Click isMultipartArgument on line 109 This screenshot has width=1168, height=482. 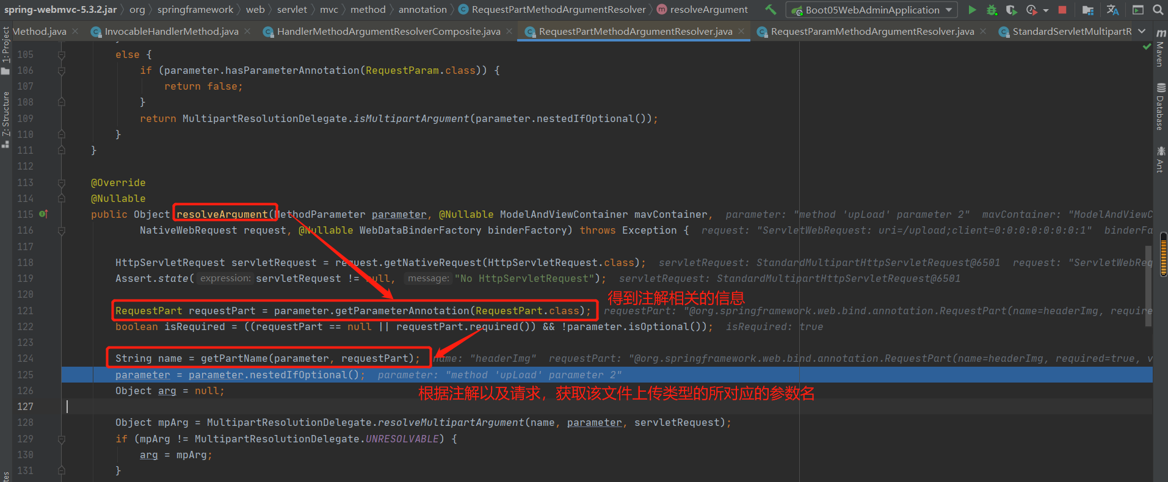(x=411, y=118)
